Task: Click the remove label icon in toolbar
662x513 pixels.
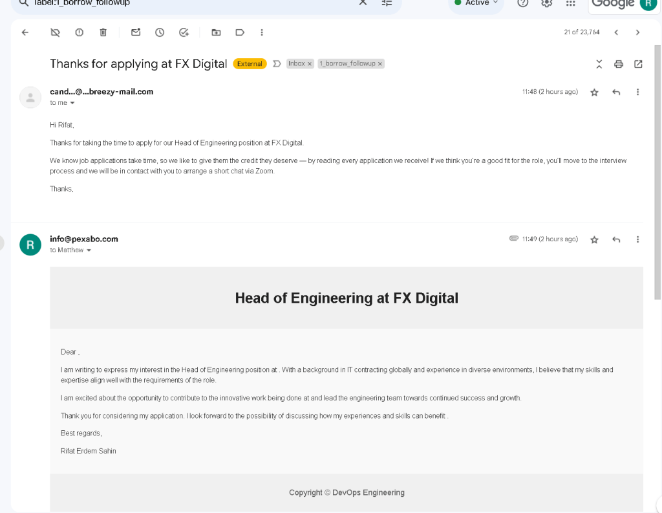Action: pos(56,32)
